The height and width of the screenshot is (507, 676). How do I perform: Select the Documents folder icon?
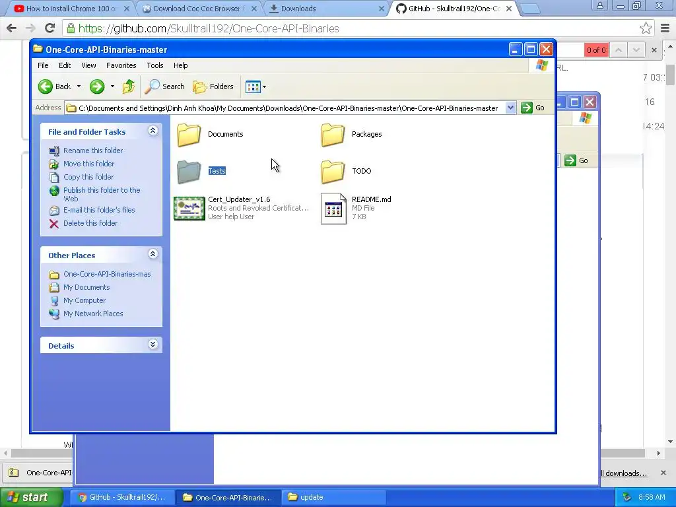(189, 135)
